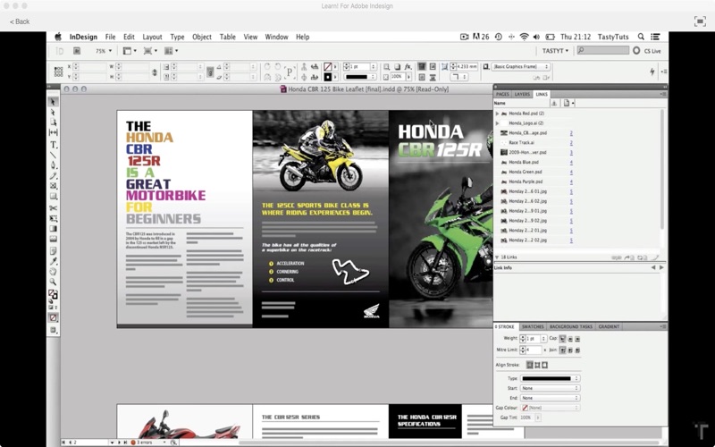The height and width of the screenshot is (447, 715).
Task: Click the fx effects icon
Action: click(x=408, y=66)
